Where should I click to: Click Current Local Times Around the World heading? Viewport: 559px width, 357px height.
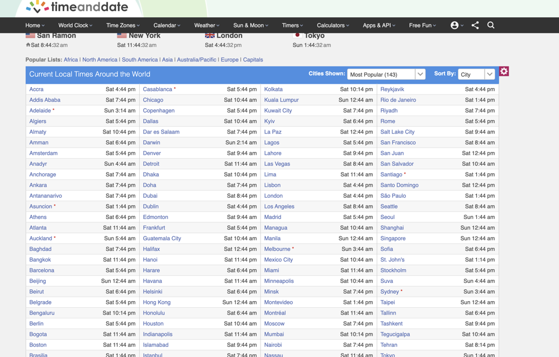89,74
